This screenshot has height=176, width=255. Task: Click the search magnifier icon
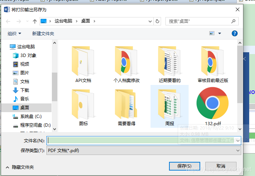point(233,21)
